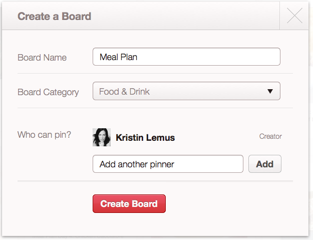Click the red Create Board button

[x=129, y=203]
